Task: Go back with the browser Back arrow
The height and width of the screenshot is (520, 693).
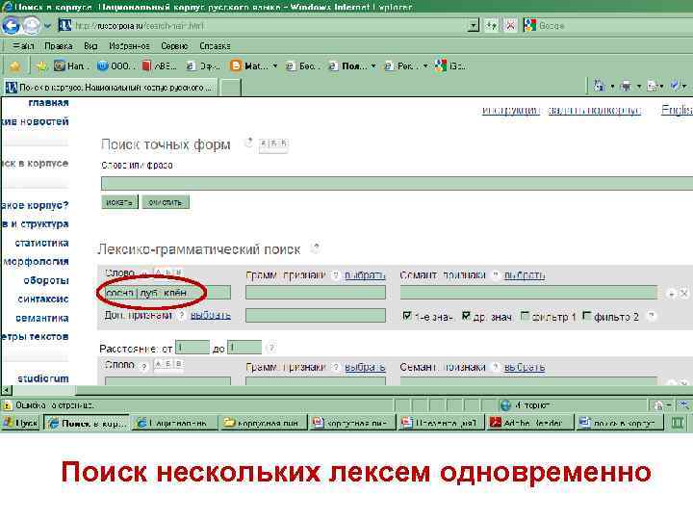Action: pyautogui.click(x=11, y=26)
